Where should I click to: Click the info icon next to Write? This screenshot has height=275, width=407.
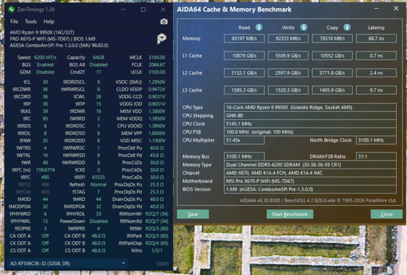(304, 27)
